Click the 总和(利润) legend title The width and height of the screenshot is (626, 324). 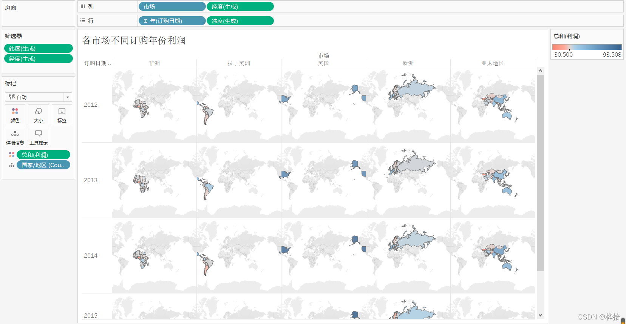click(567, 36)
